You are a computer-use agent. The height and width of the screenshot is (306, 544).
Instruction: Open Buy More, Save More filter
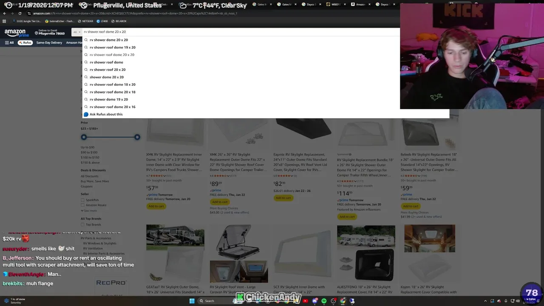click(95, 181)
